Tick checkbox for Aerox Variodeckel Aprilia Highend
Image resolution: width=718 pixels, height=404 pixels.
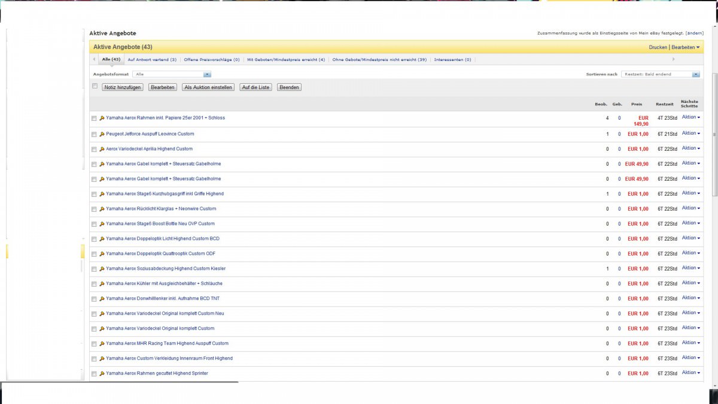tap(94, 149)
